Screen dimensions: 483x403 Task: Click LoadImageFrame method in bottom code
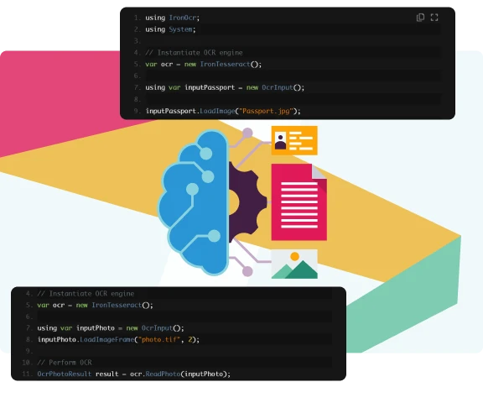pos(107,340)
